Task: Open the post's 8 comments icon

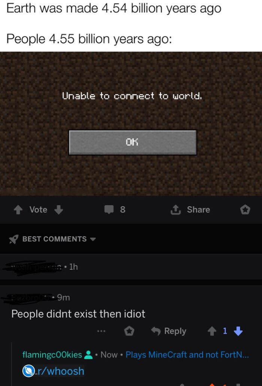Action: pos(109,210)
